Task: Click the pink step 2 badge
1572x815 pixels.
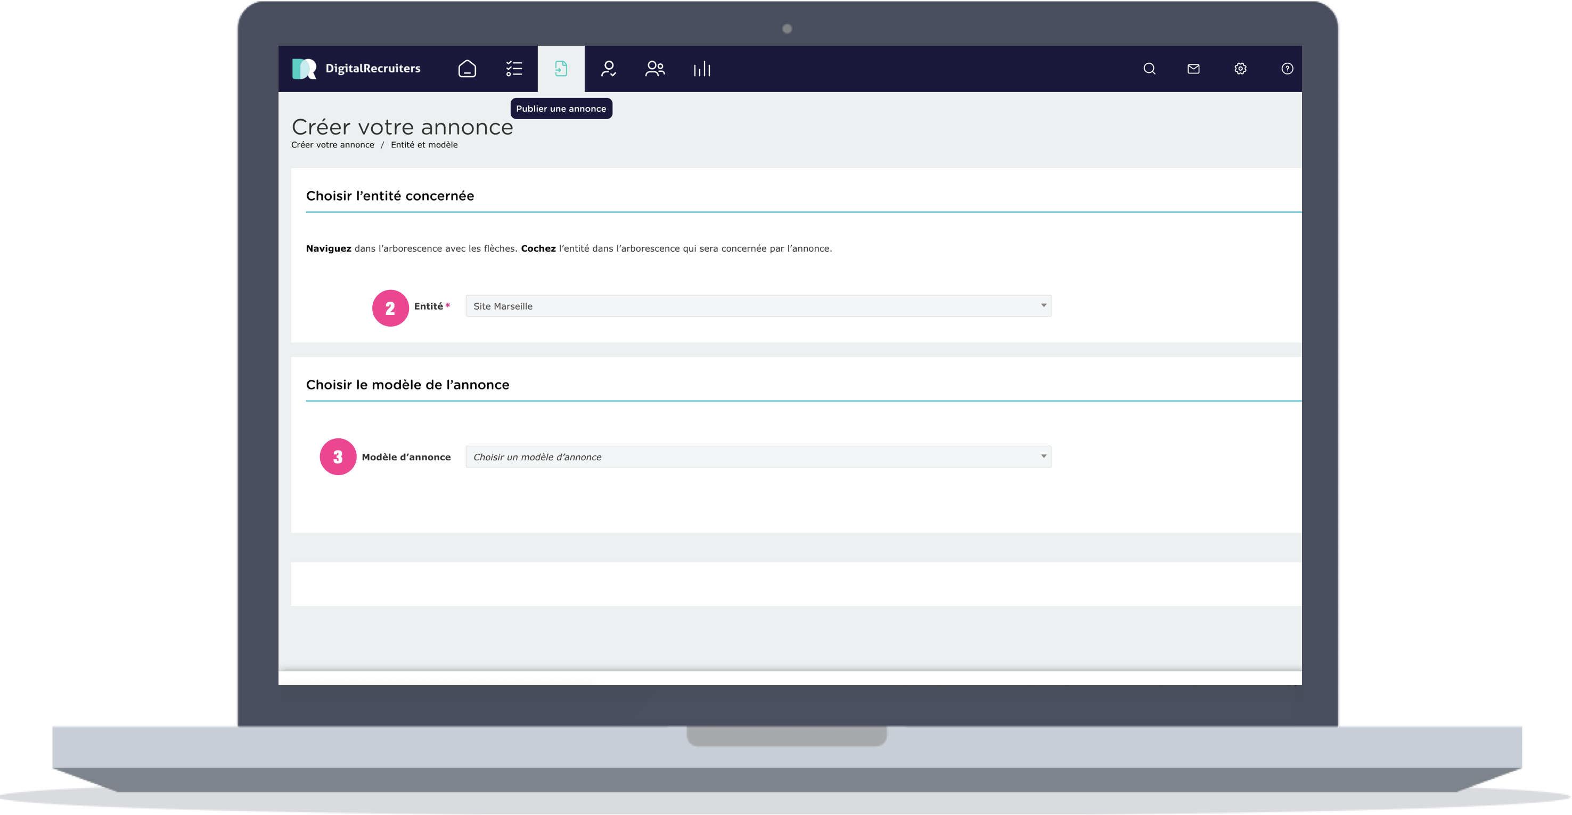Action: [390, 308]
